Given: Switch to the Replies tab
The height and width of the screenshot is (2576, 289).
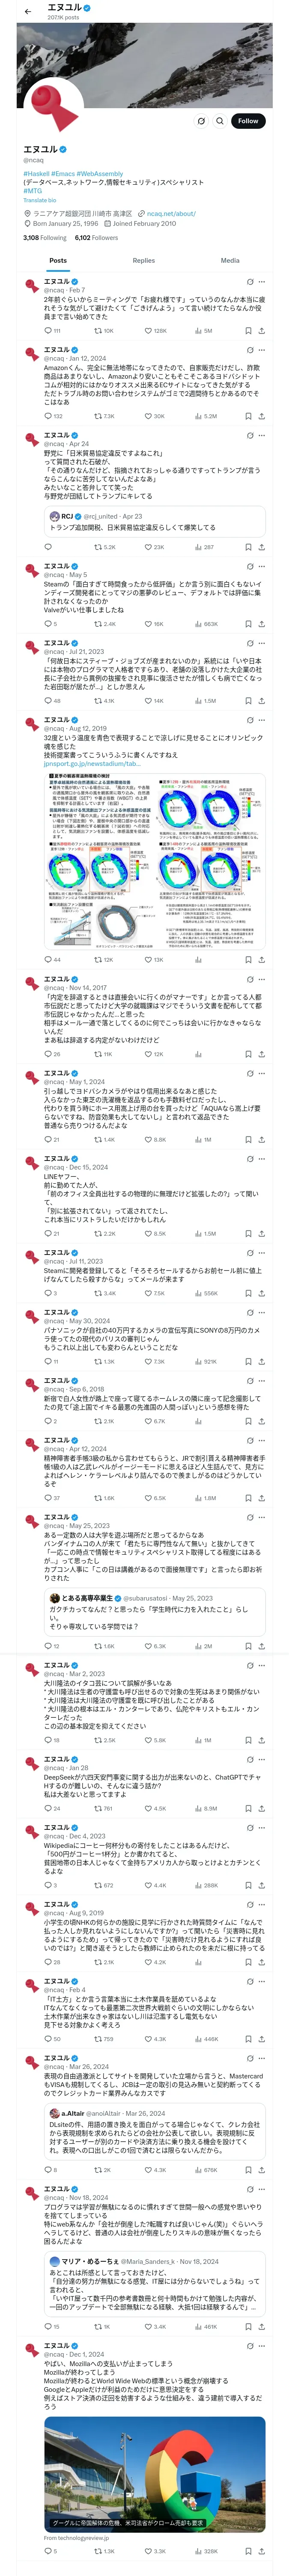Looking at the screenshot, I should point(143,260).
